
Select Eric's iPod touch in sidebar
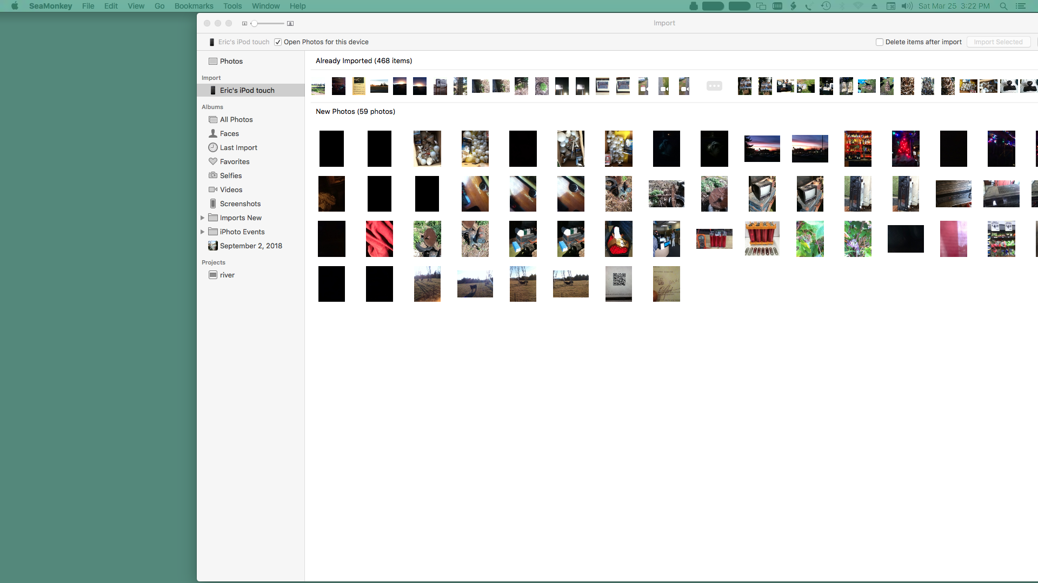click(247, 90)
